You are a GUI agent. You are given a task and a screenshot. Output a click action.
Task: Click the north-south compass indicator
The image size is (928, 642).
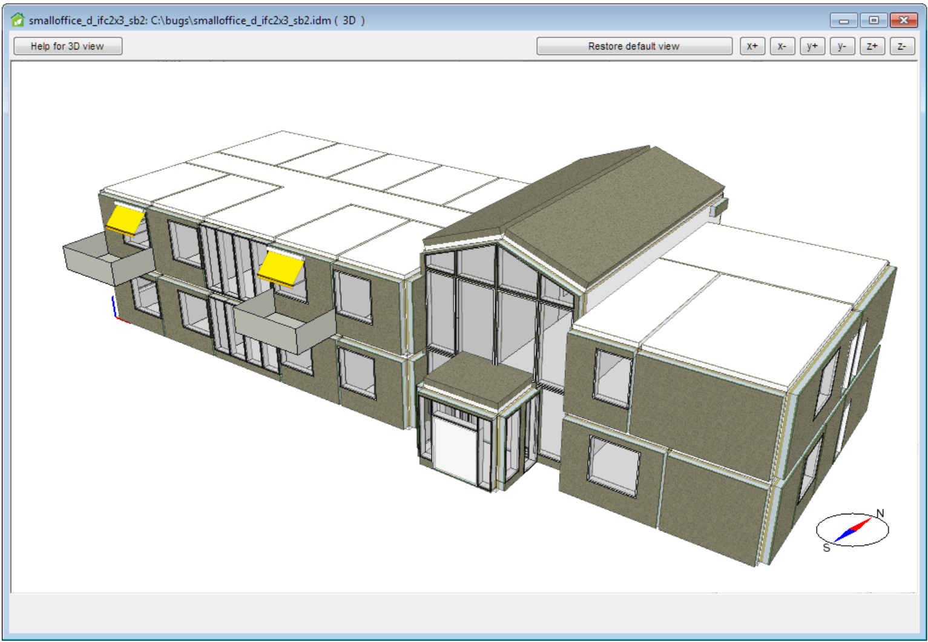tap(852, 529)
